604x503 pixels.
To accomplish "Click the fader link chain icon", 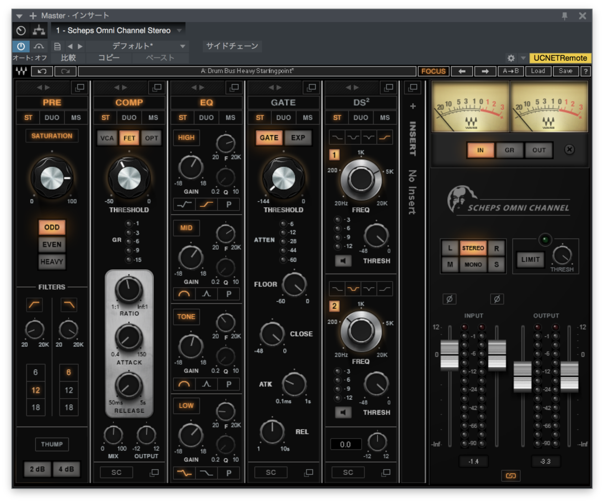I will [510, 475].
